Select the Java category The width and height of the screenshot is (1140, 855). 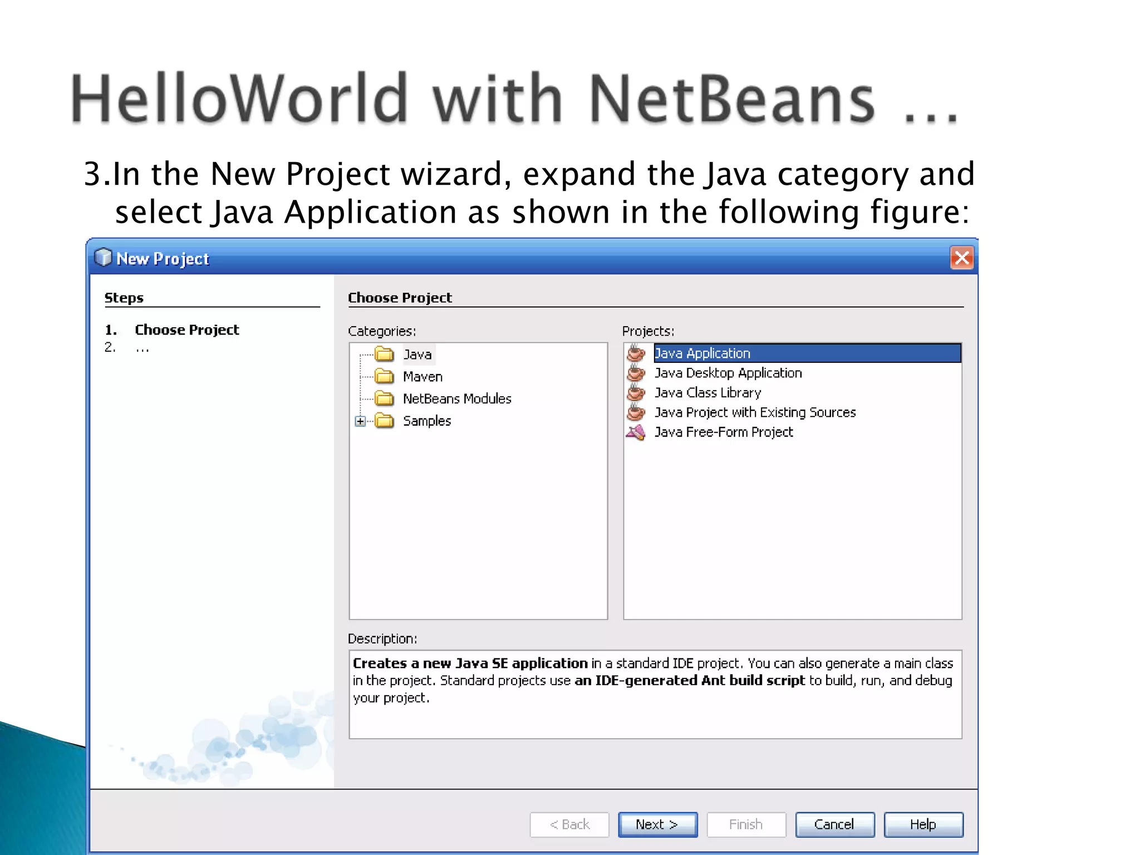(417, 354)
